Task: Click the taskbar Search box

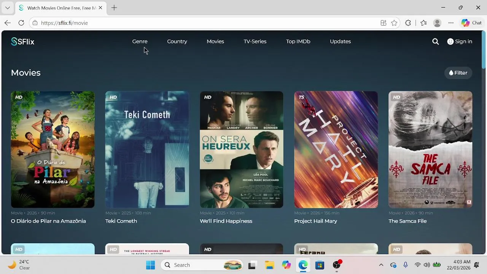Action: [x=202, y=265]
